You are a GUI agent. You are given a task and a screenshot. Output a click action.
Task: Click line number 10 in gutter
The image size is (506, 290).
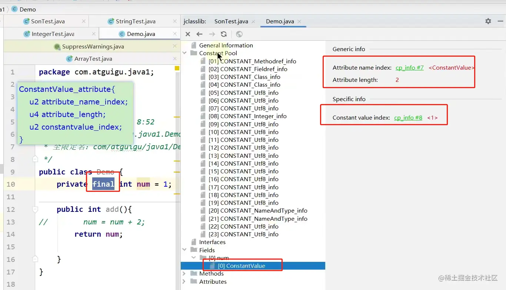(x=11, y=184)
